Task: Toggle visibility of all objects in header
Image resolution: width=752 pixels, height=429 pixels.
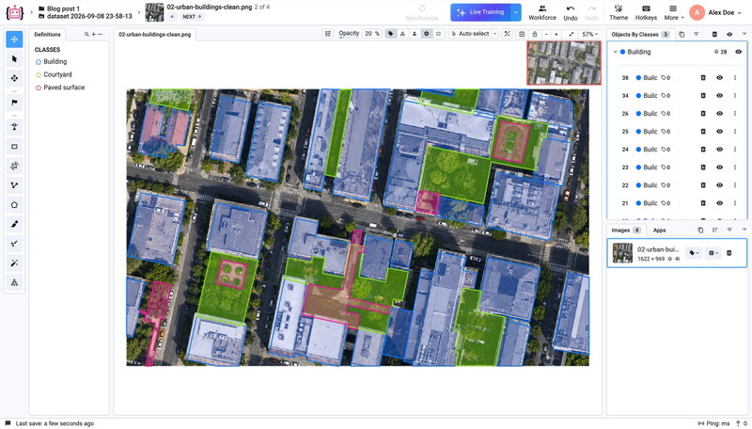Action: tap(729, 34)
